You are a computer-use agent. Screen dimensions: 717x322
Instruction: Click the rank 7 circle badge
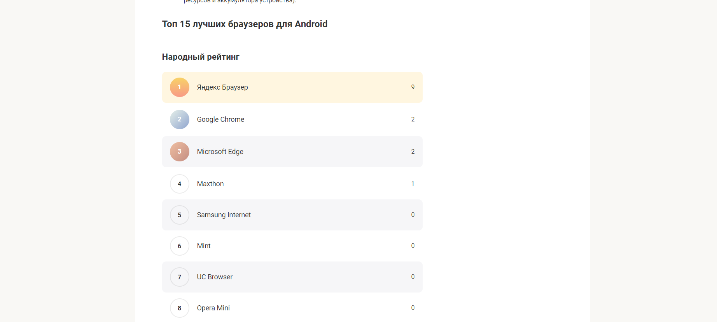[x=179, y=277]
